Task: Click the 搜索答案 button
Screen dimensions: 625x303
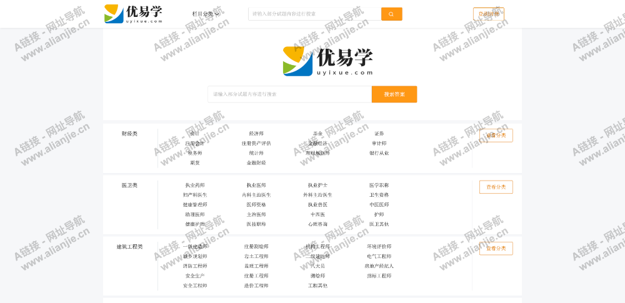Action: 394,94
